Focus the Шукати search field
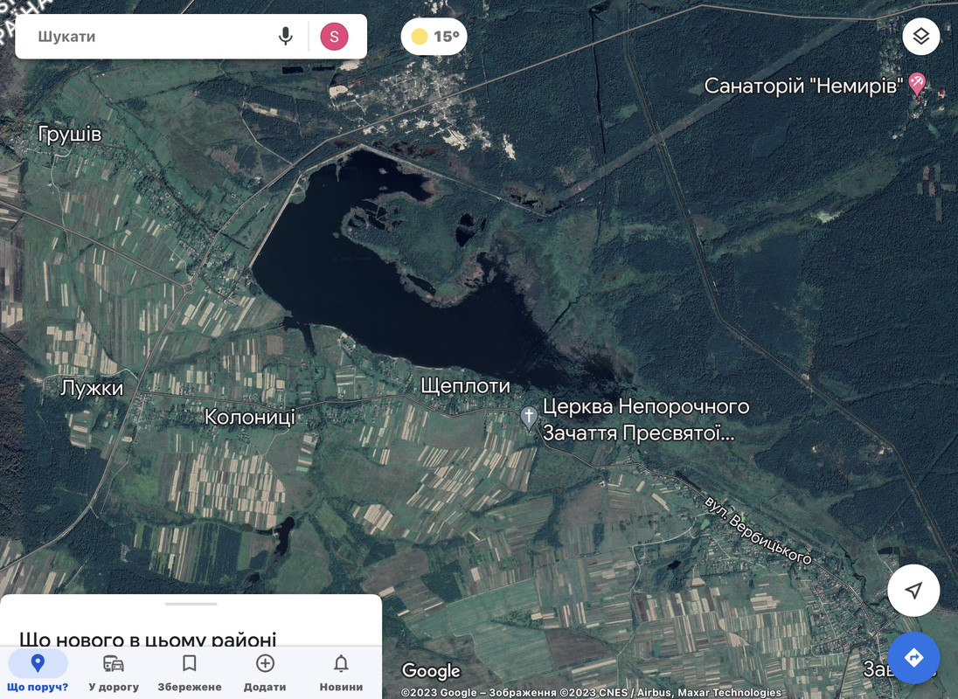The image size is (958, 699). pos(153,37)
